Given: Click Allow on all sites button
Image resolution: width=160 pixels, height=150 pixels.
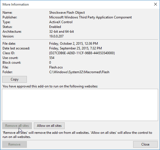Looking at the screenshot, I should pos(49,126).
